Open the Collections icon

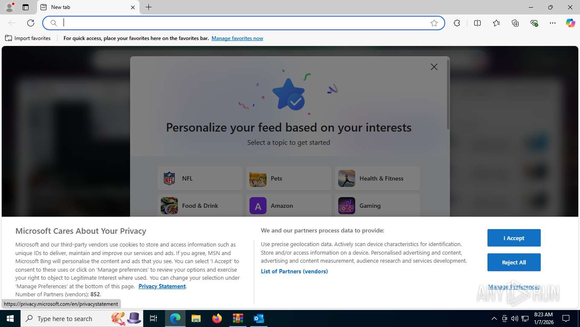click(x=515, y=23)
